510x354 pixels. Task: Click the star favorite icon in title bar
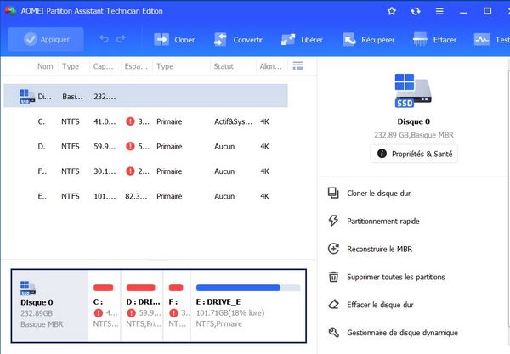click(x=392, y=11)
